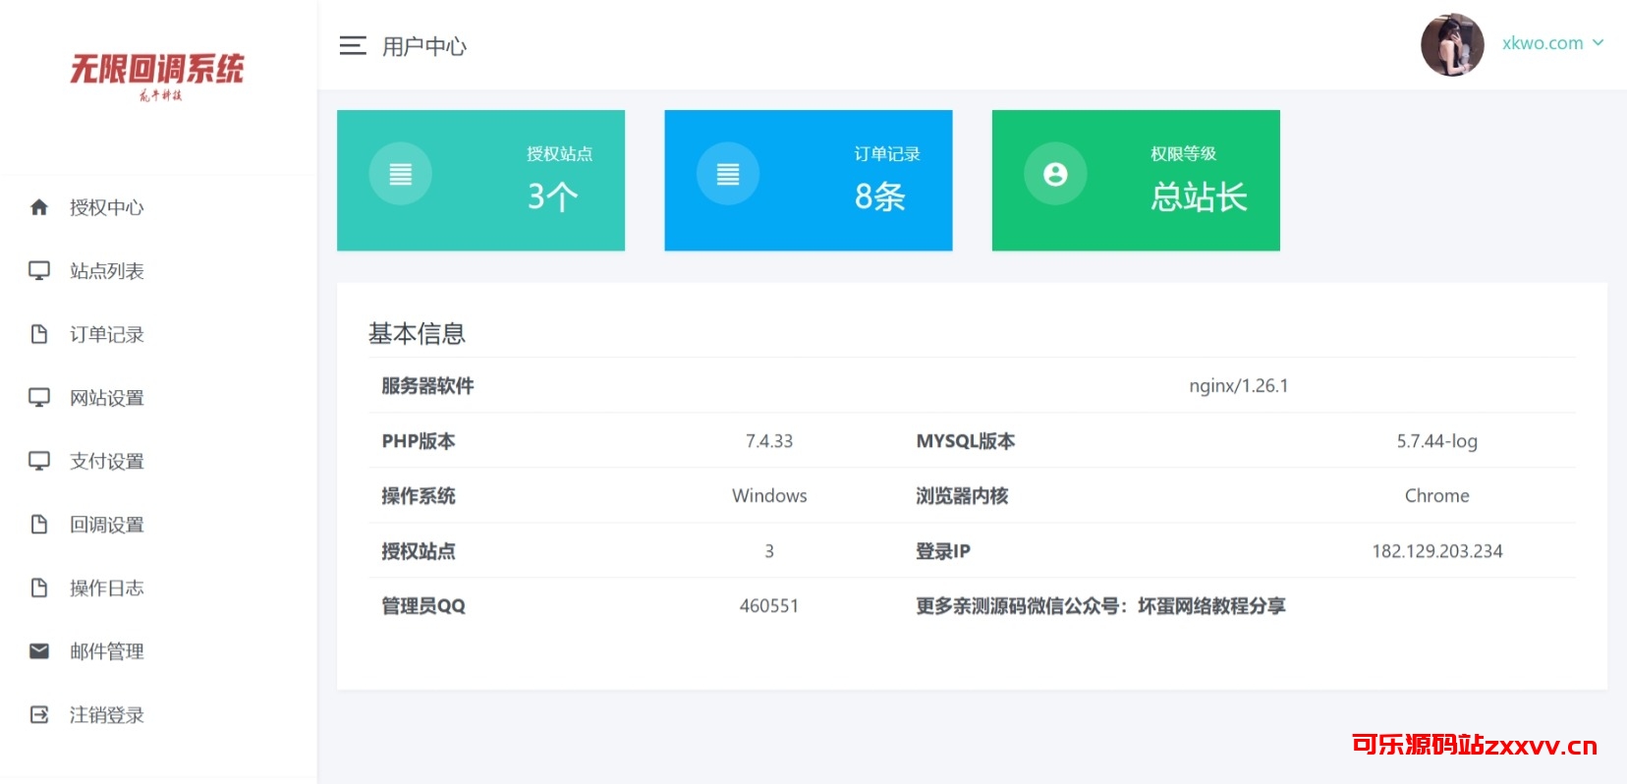Image resolution: width=1627 pixels, height=784 pixels.
Task: Click the user icon in 权限等级 card
Action: click(x=1055, y=174)
